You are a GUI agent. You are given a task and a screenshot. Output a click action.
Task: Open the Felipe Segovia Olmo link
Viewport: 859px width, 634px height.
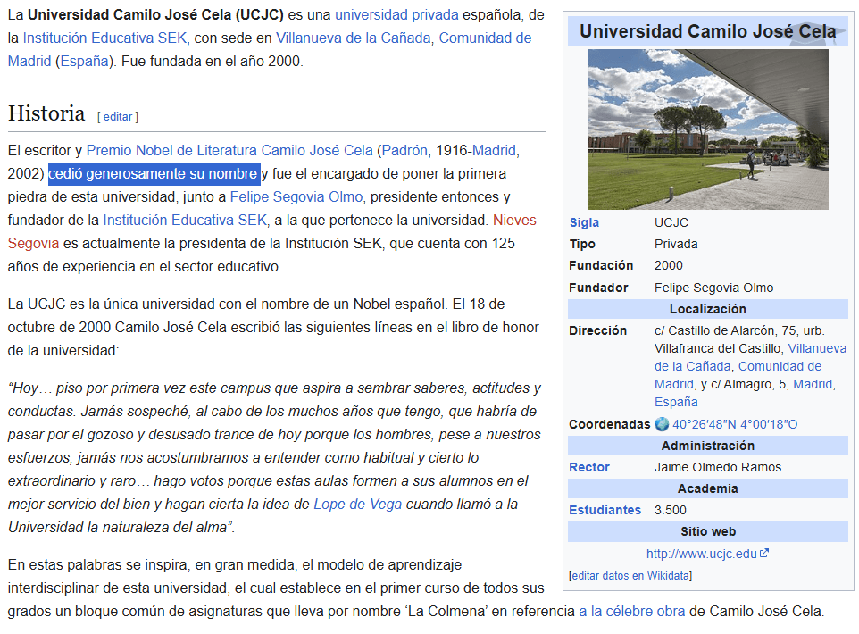tap(296, 196)
